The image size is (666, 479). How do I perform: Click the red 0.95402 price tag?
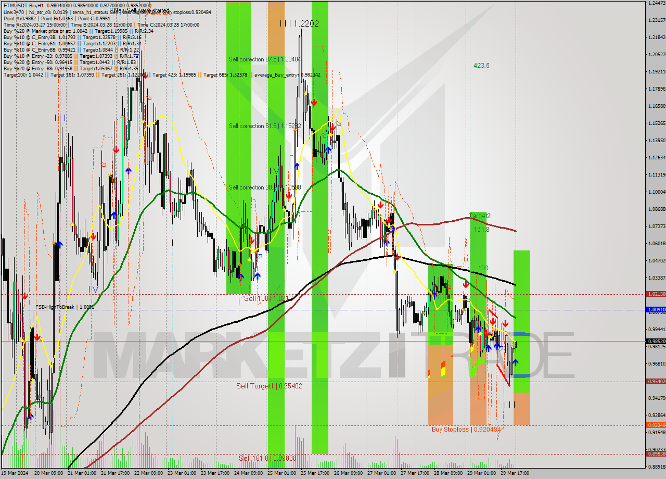(x=656, y=382)
